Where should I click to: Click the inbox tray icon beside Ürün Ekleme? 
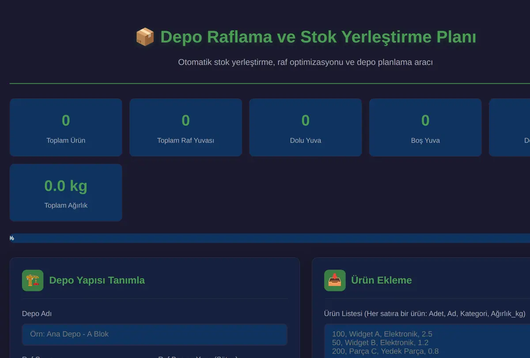click(335, 280)
